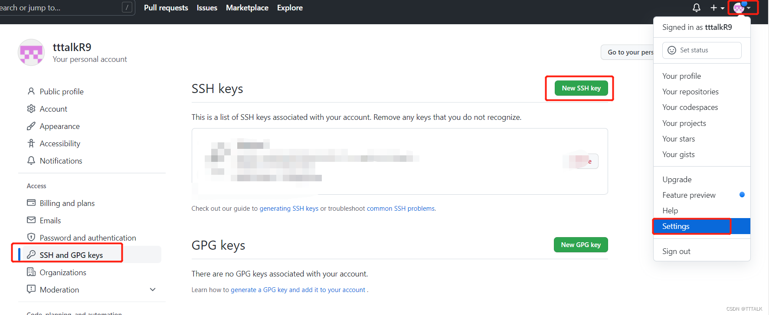The image size is (769, 315).
Task: Click the Set status field
Action: coord(702,50)
